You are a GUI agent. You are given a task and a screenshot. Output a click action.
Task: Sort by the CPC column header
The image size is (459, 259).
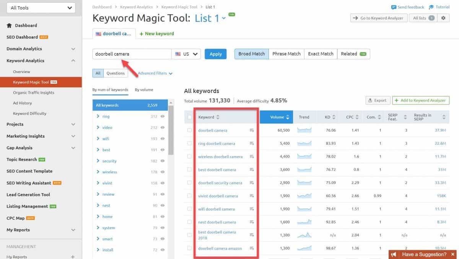(x=352, y=117)
